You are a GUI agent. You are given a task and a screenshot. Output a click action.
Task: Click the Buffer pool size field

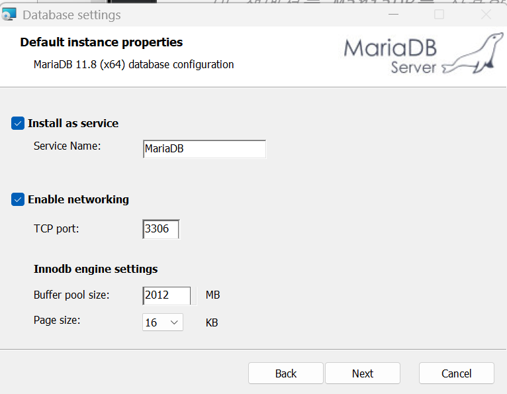point(167,295)
